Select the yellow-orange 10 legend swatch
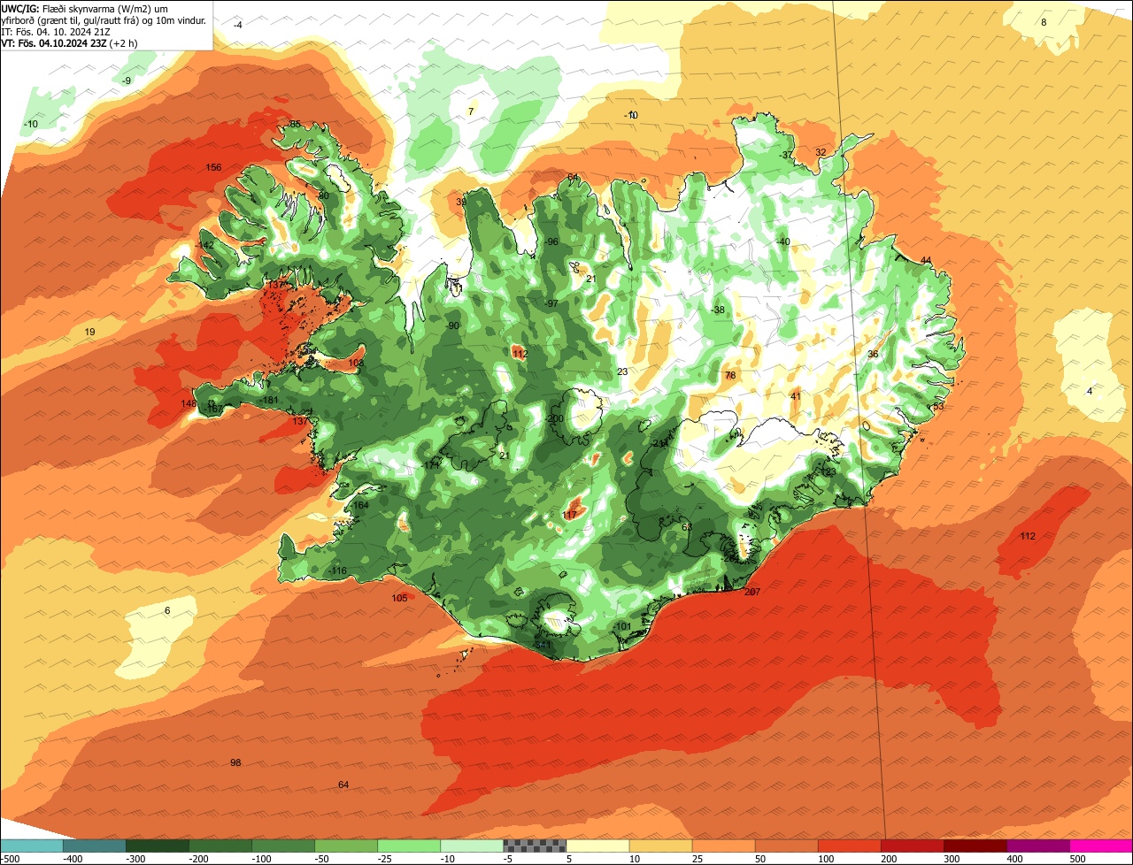Image resolution: width=1133 pixels, height=865 pixels. pos(660,846)
